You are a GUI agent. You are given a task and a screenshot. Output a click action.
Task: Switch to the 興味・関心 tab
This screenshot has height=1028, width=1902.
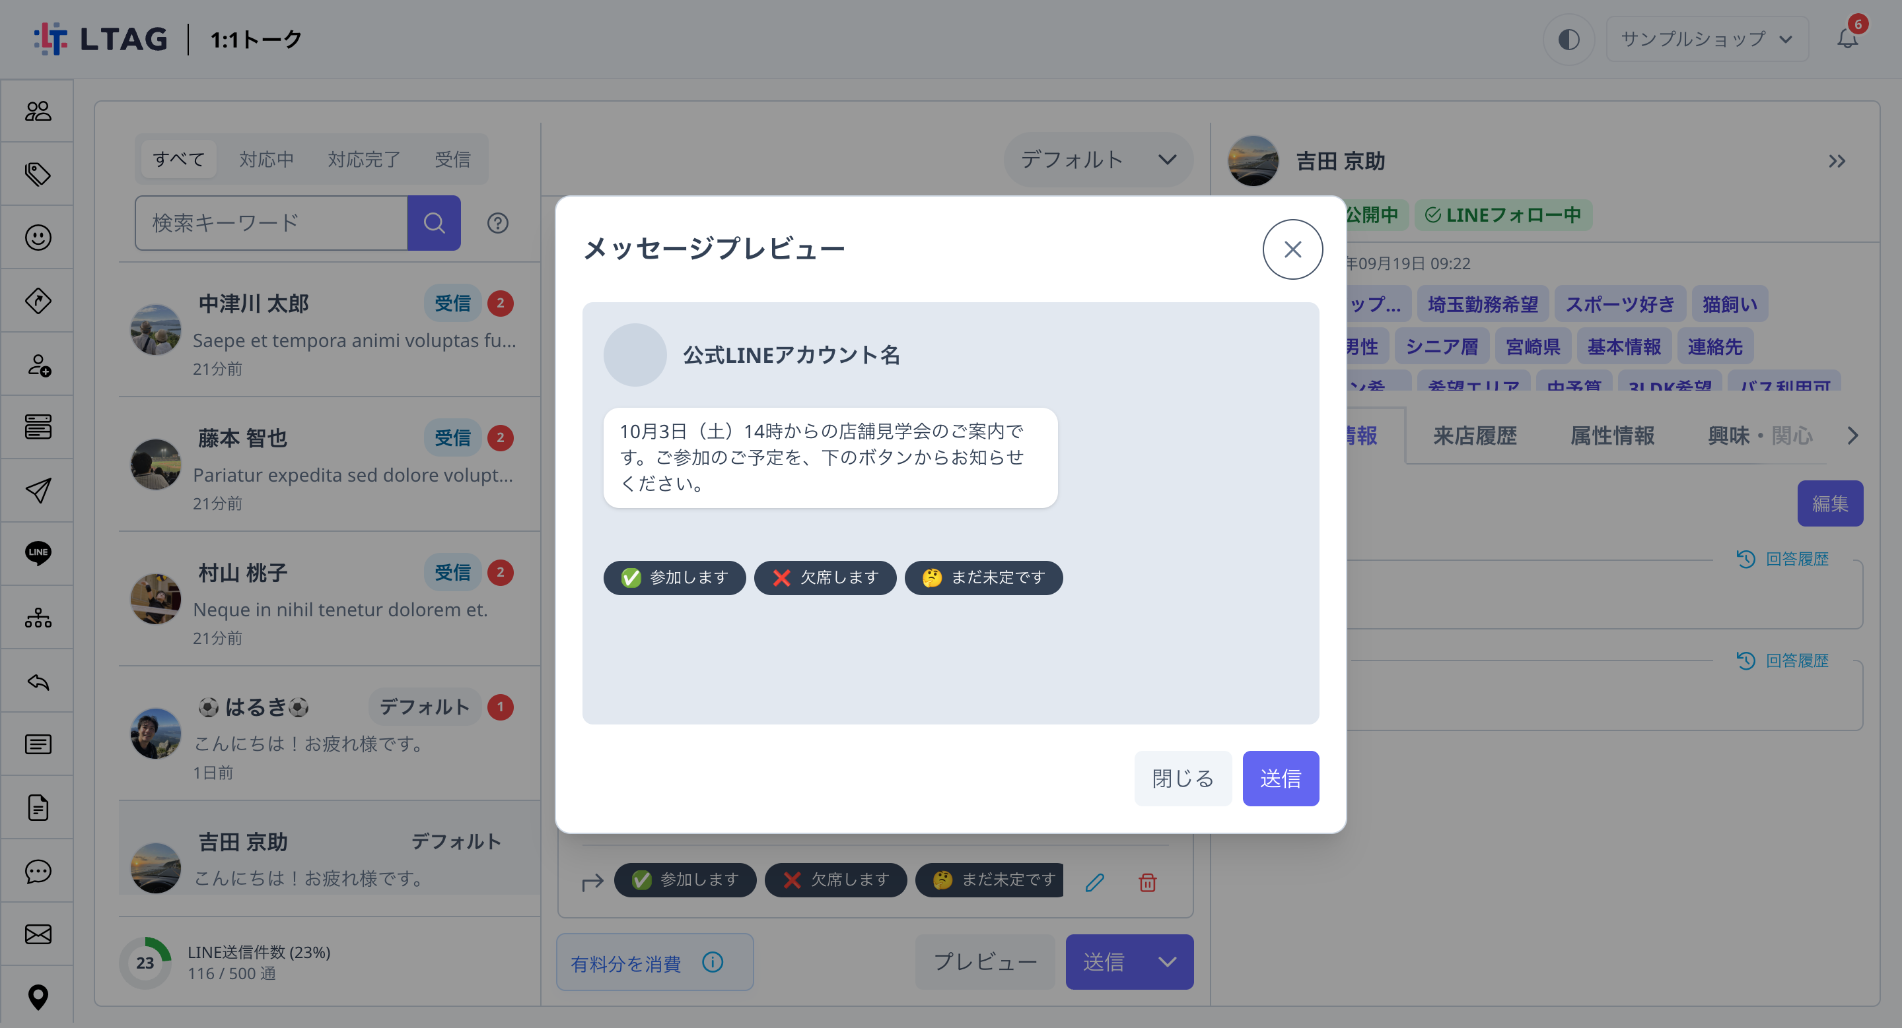pyautogui.click(x=1759, y=435)
